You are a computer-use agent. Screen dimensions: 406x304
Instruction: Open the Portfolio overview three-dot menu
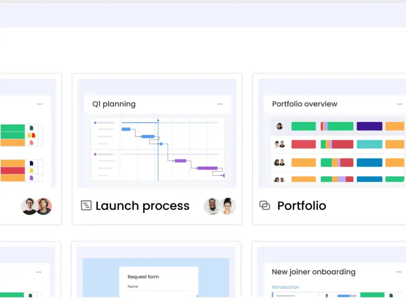(401, 104)
